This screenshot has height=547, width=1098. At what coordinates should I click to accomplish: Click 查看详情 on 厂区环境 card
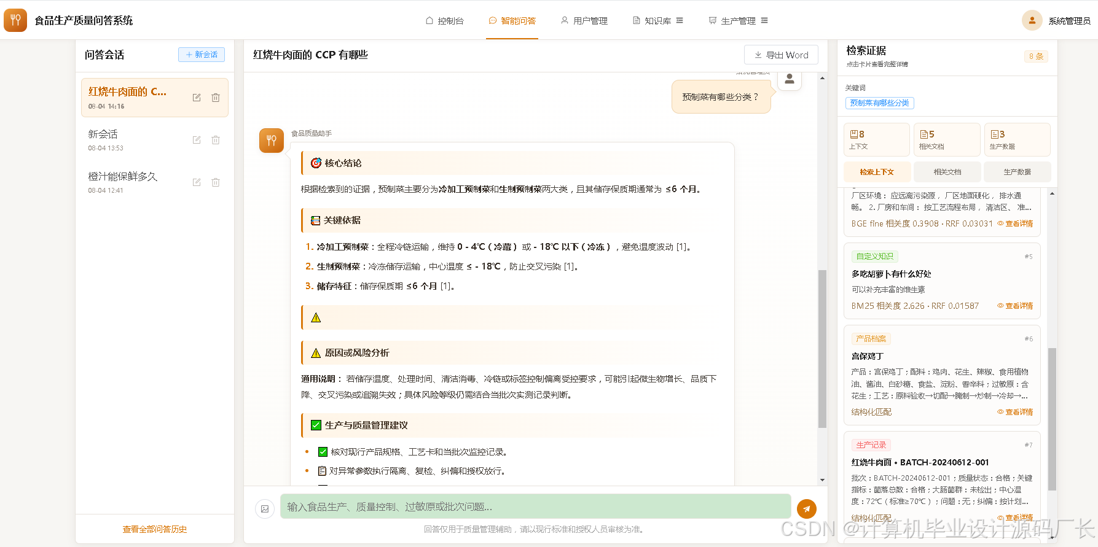click(1015, 223)
